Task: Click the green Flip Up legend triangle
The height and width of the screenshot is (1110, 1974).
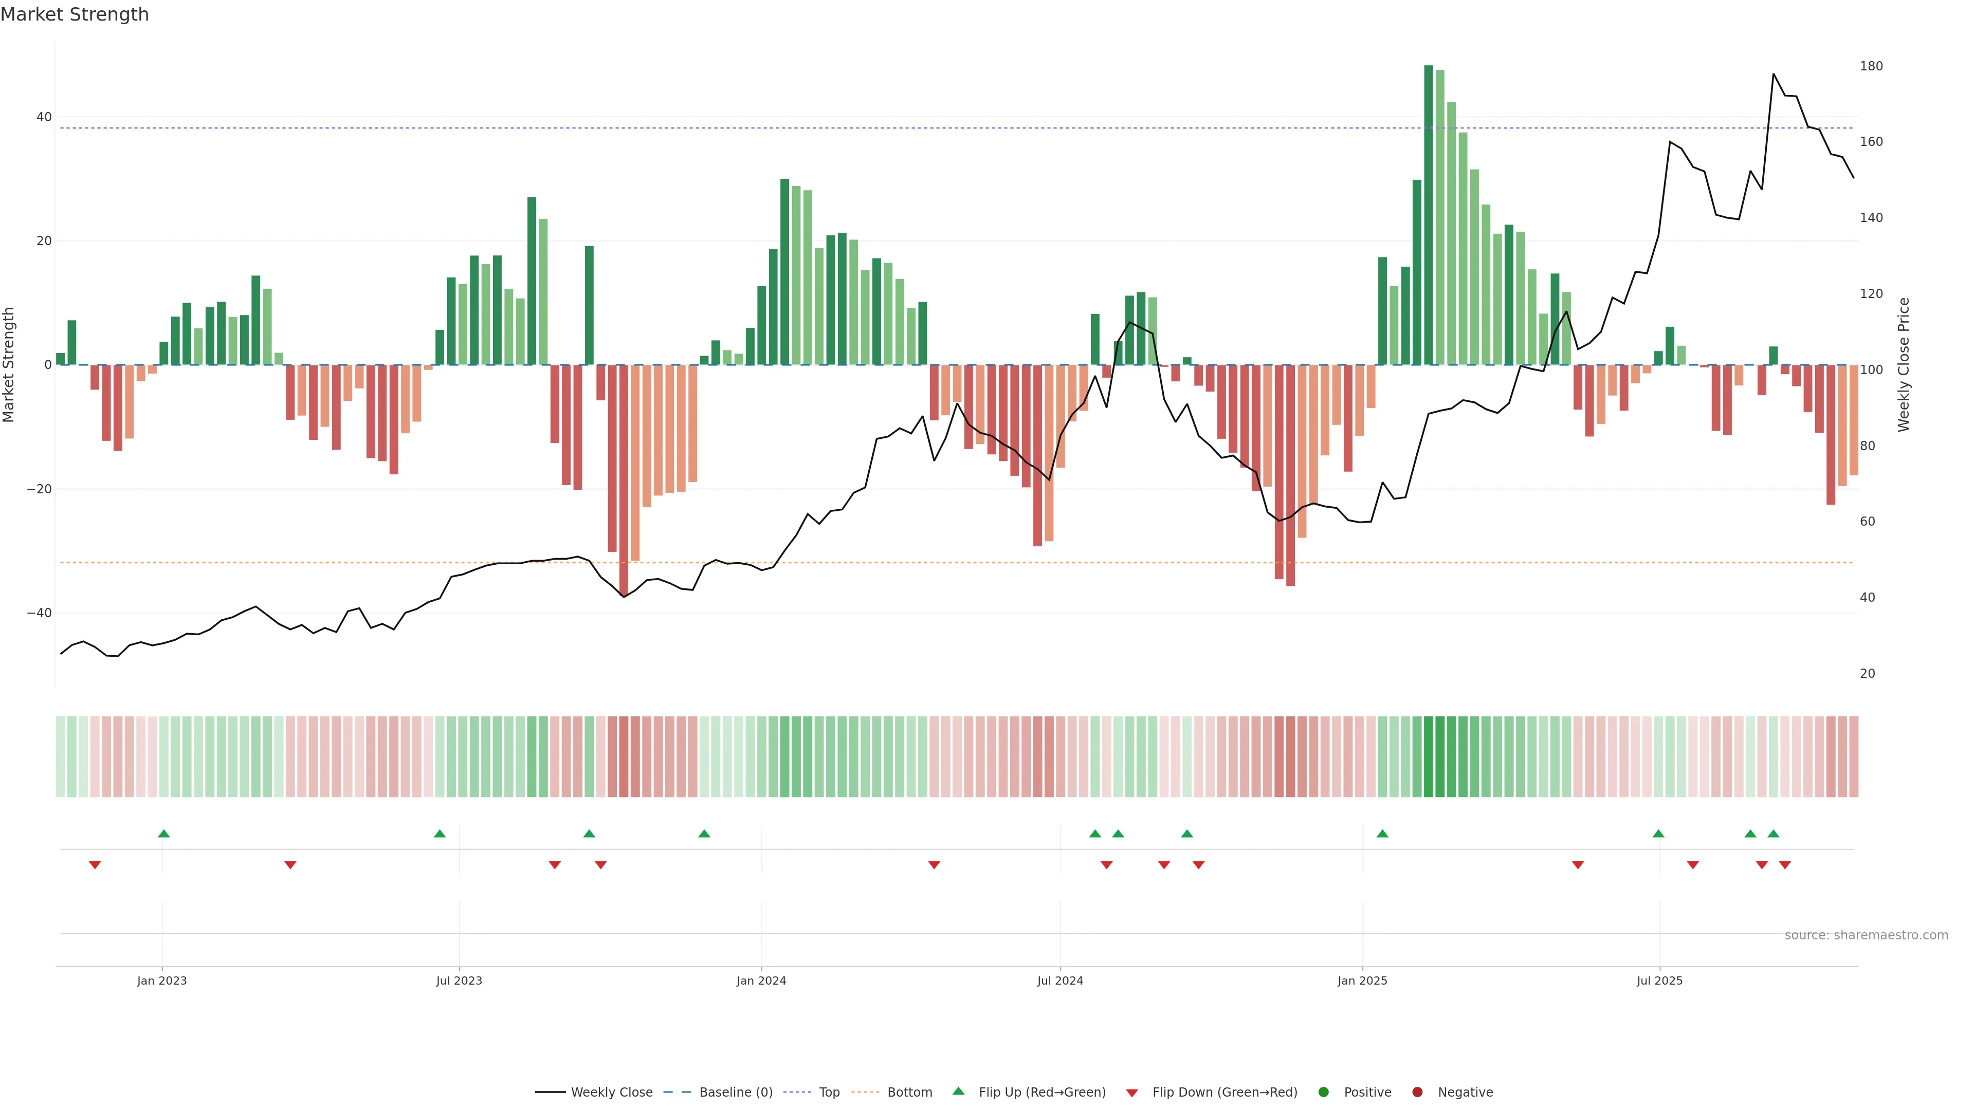Action: [958, 1091]
